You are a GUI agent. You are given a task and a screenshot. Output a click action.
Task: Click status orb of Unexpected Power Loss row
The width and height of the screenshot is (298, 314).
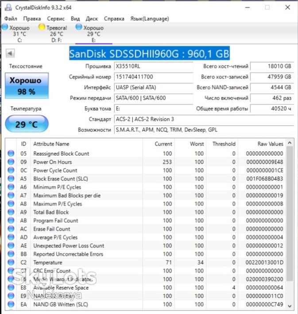click(x=11, y=245)
